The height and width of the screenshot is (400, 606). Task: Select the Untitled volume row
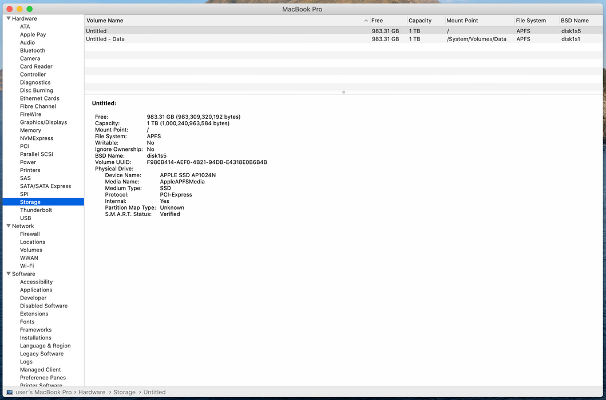click(x=343, y=31)
